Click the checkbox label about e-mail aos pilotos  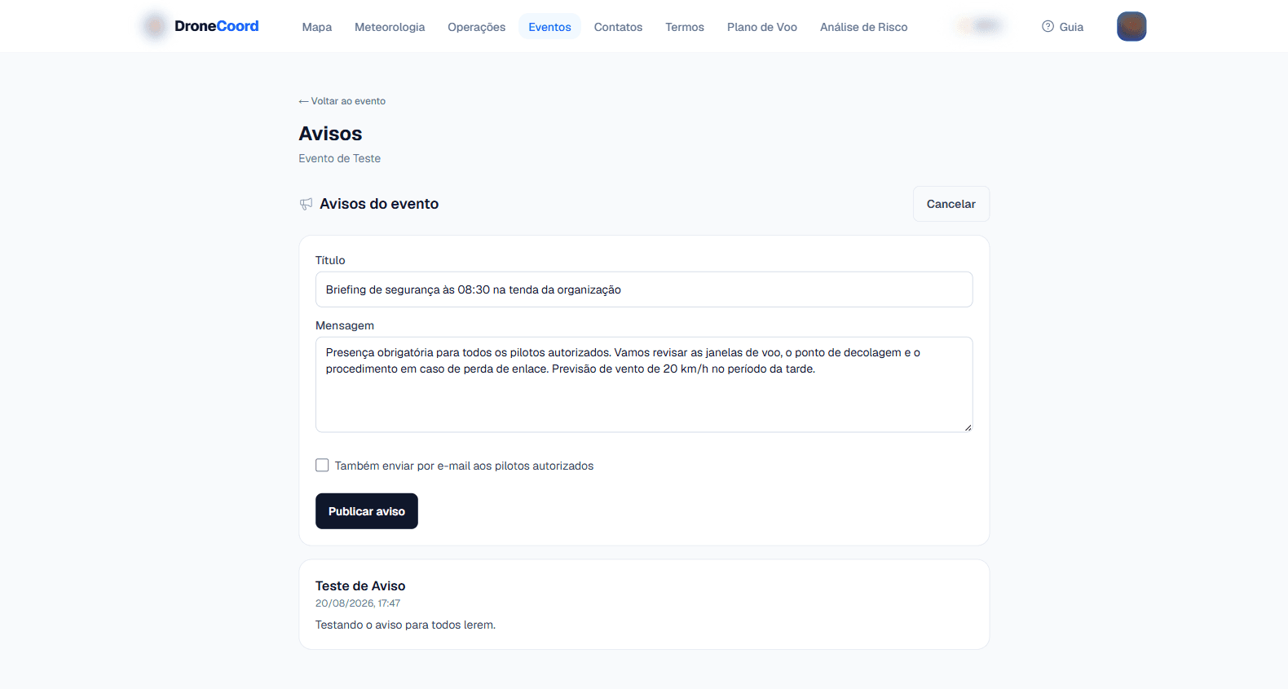[464, 466]
